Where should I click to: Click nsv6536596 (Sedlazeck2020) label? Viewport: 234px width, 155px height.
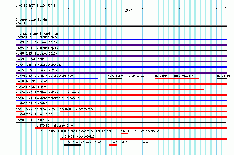click(36, 70)
